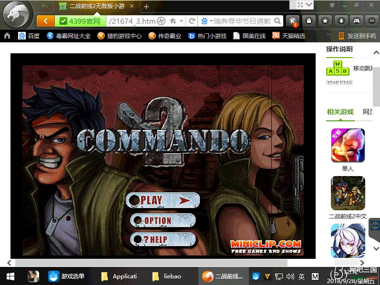The height and width of the screenshot is (285, 380).
Task: Open the more options ellipsis toolbar icon
Action: [372, 21]
